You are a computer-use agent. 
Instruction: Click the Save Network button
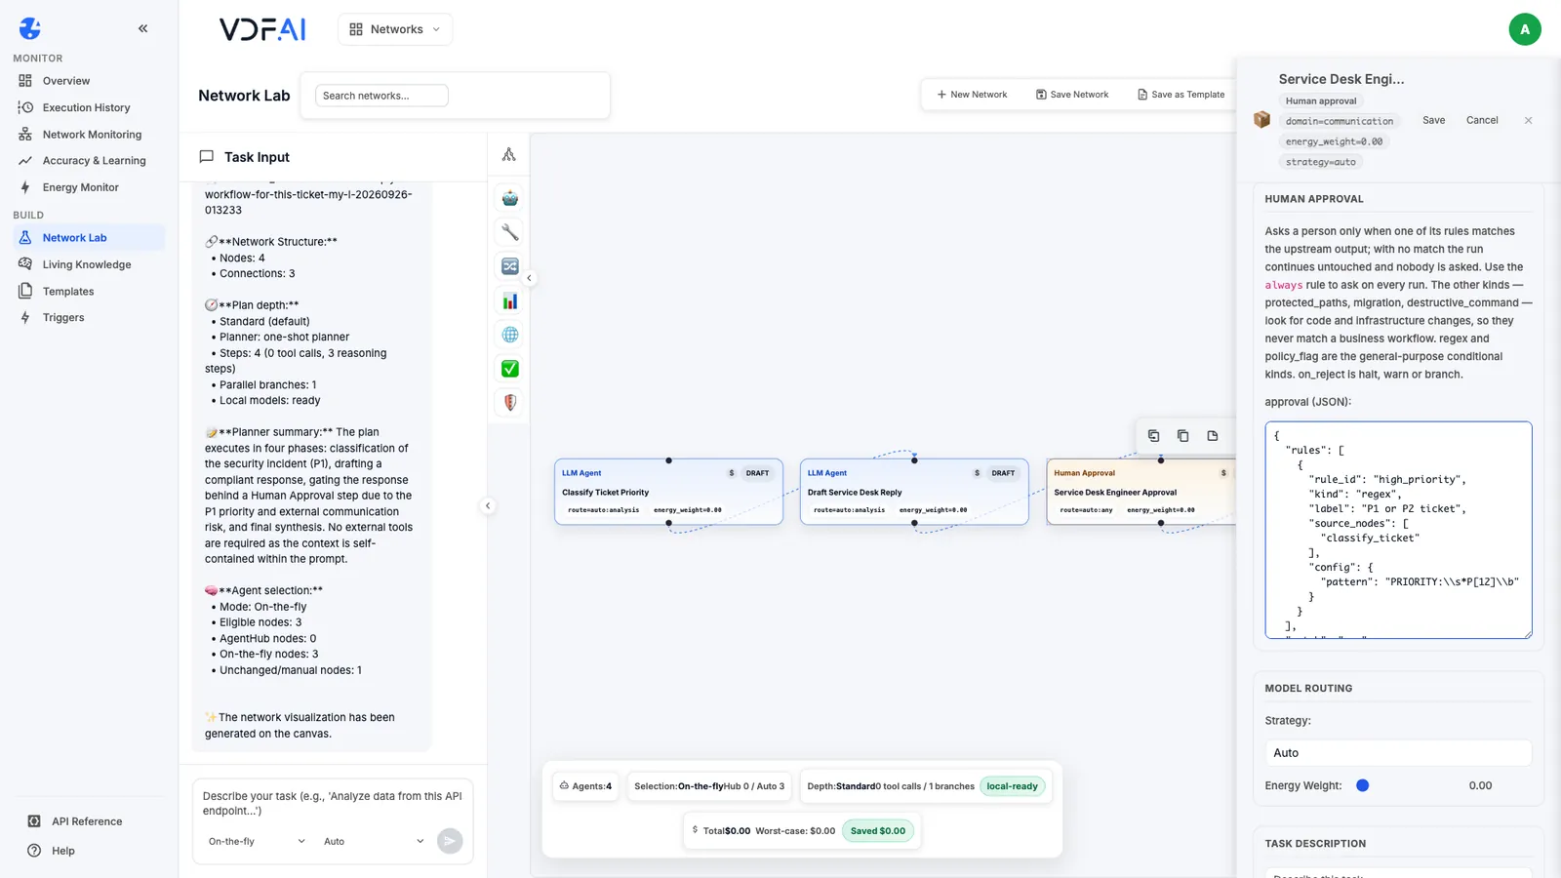point(1072,95)
